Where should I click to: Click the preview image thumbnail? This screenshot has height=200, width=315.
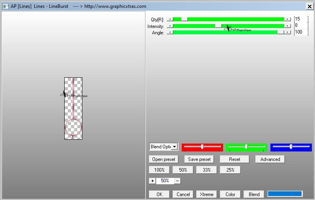(x=73, y=108)
